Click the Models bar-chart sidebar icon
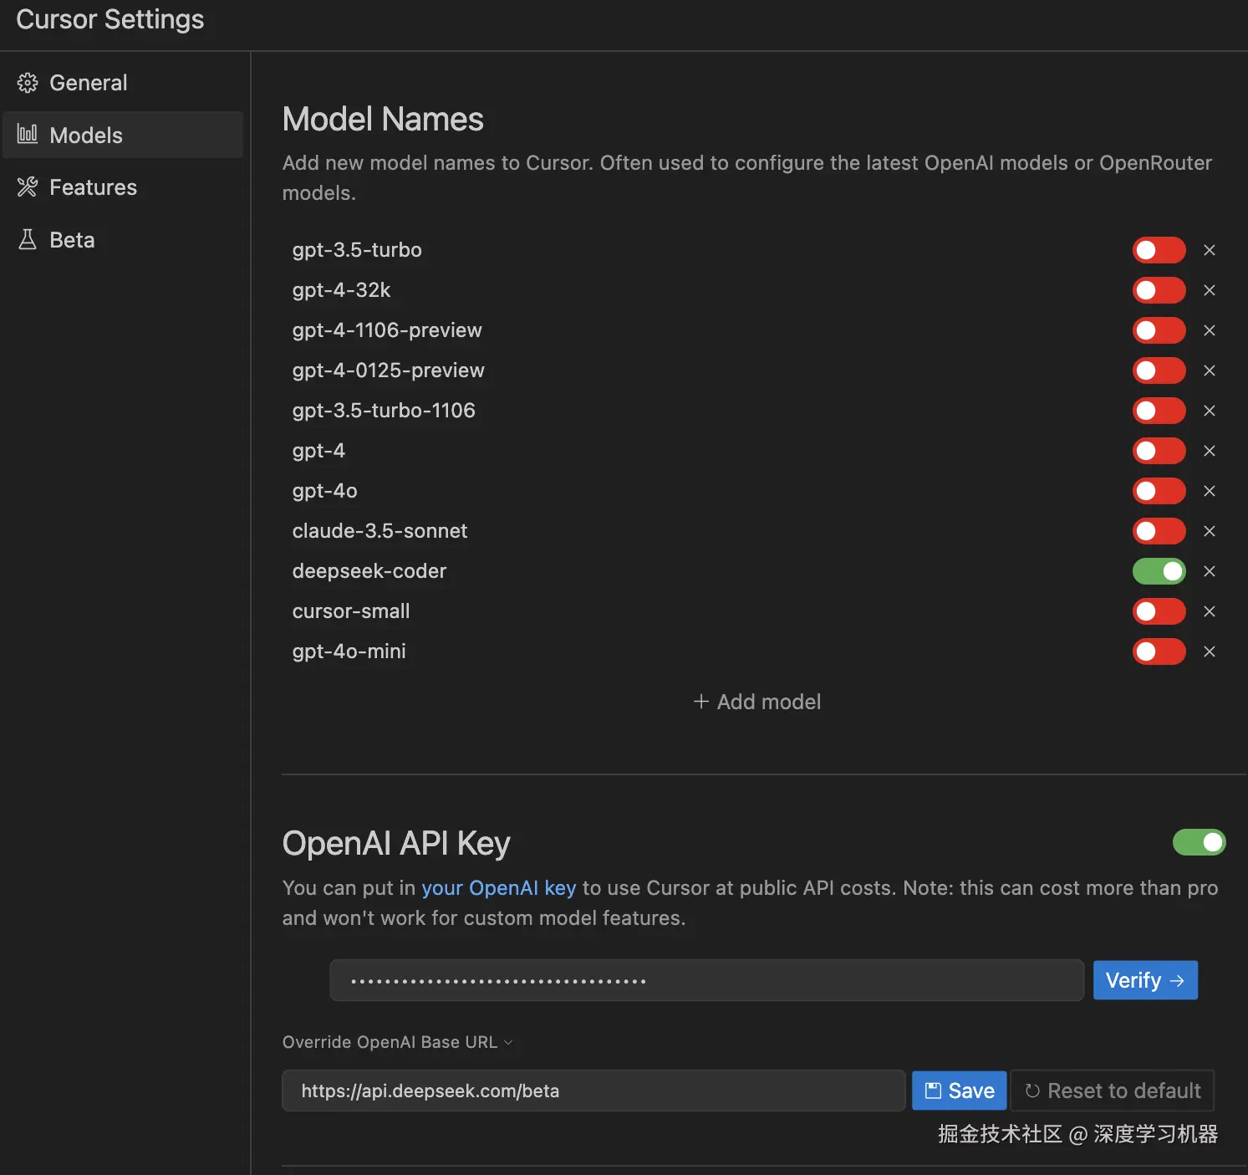The image size is (1248, 1175). click(x=27, y=135)
